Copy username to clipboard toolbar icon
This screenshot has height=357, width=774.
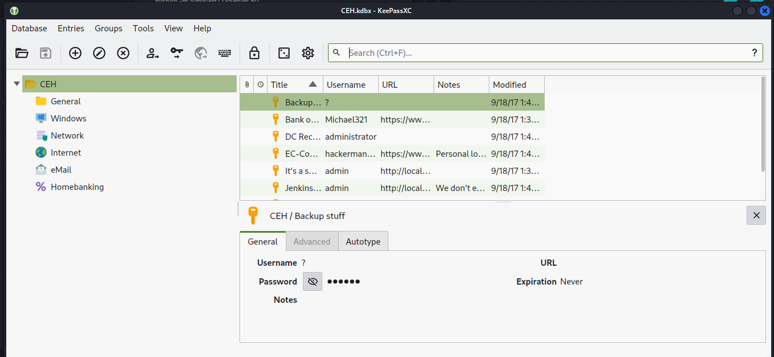[x=152, y=53]
